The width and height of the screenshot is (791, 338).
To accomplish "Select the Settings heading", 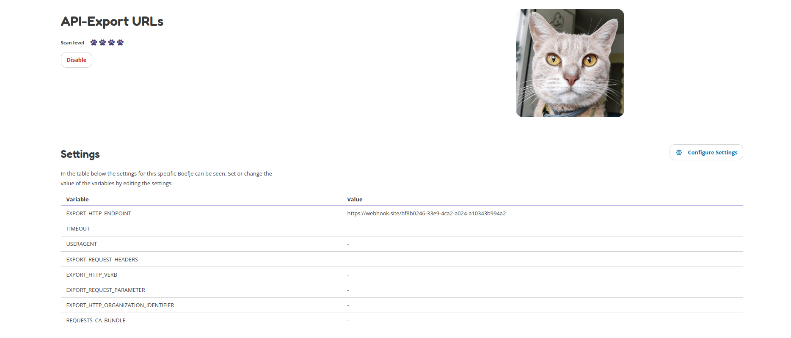I will (x=80, y=154).
